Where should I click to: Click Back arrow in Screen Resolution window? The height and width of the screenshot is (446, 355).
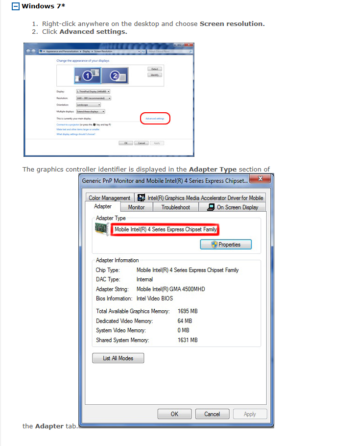point(28,51)
